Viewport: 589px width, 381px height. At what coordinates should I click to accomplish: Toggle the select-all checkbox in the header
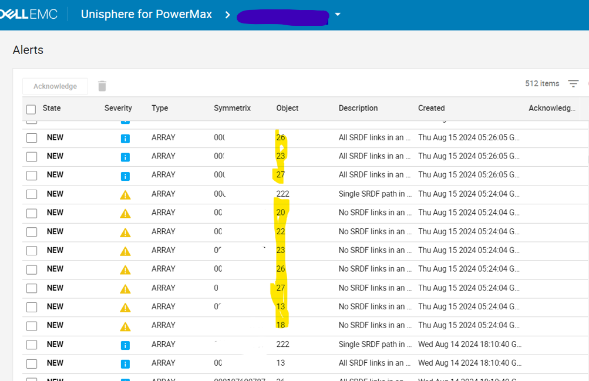[31, 109]
